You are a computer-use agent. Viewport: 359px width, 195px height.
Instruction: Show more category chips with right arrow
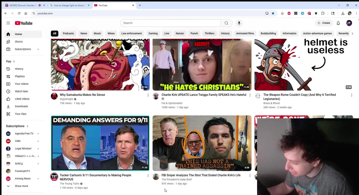coord(352,33)
